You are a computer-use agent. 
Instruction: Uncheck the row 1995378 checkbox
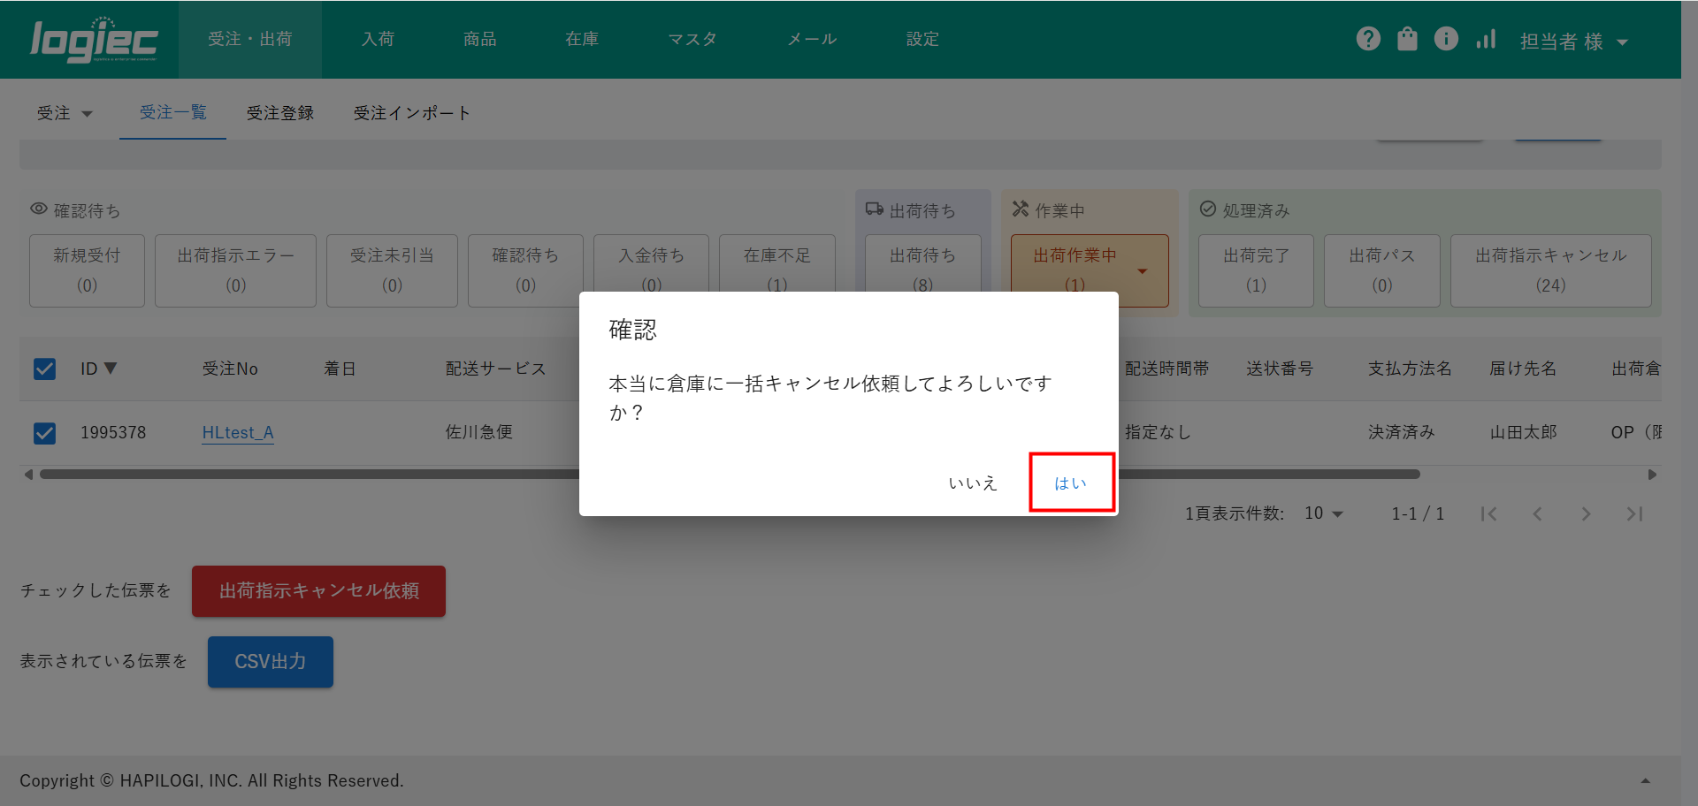click(44, 433)
